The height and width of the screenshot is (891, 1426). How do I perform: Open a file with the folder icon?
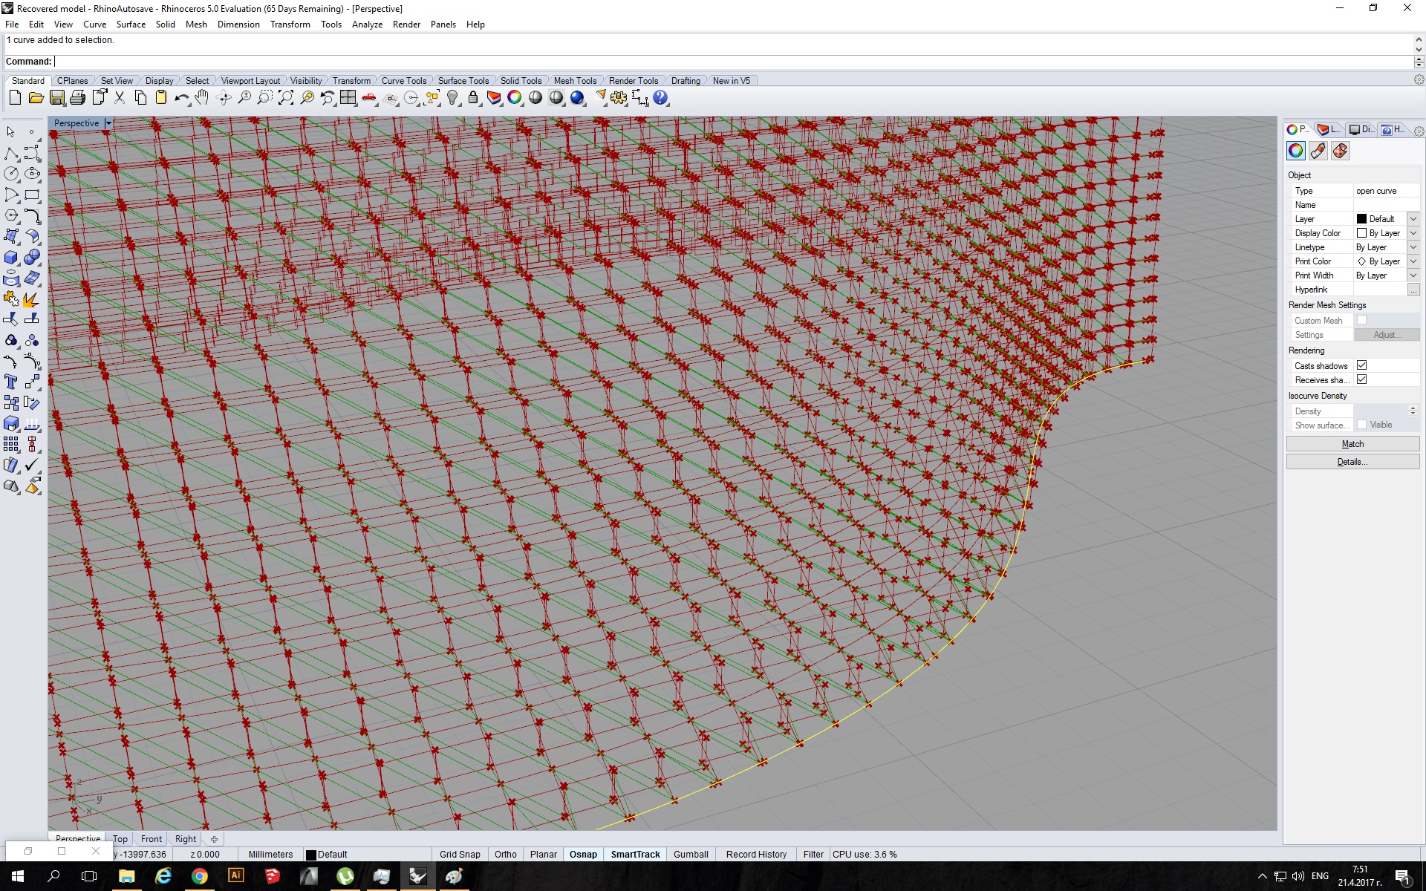click(x=36, y=97)
